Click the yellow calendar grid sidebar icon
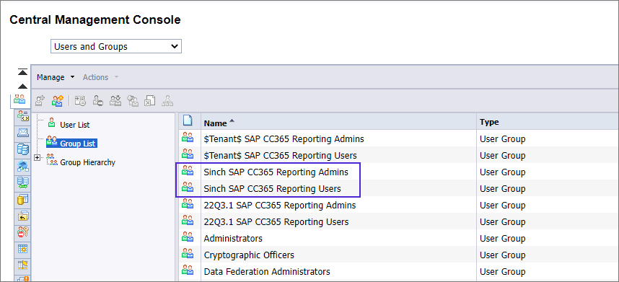 [x=23, y=249]
